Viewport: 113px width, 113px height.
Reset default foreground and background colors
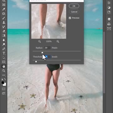point(2,79)
